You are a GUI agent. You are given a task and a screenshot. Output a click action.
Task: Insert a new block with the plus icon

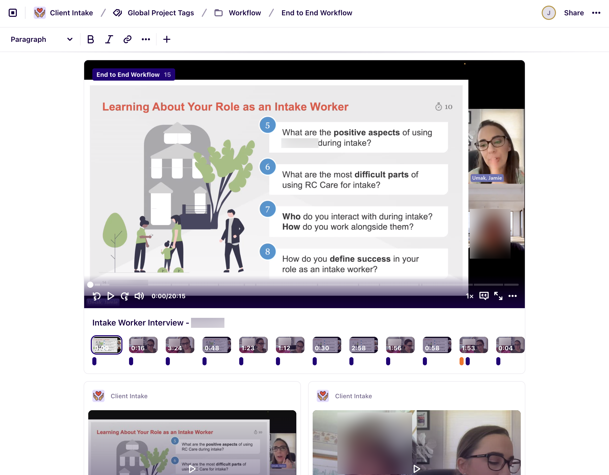167,39
